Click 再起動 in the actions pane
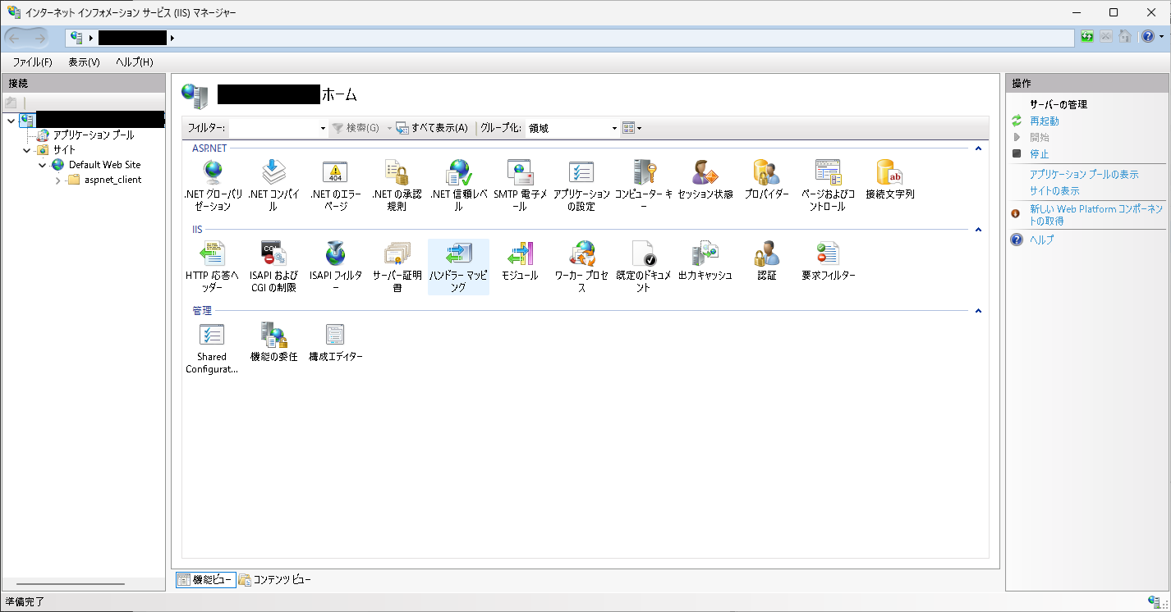This screenshot has width=1171, height=612. 1045,121
